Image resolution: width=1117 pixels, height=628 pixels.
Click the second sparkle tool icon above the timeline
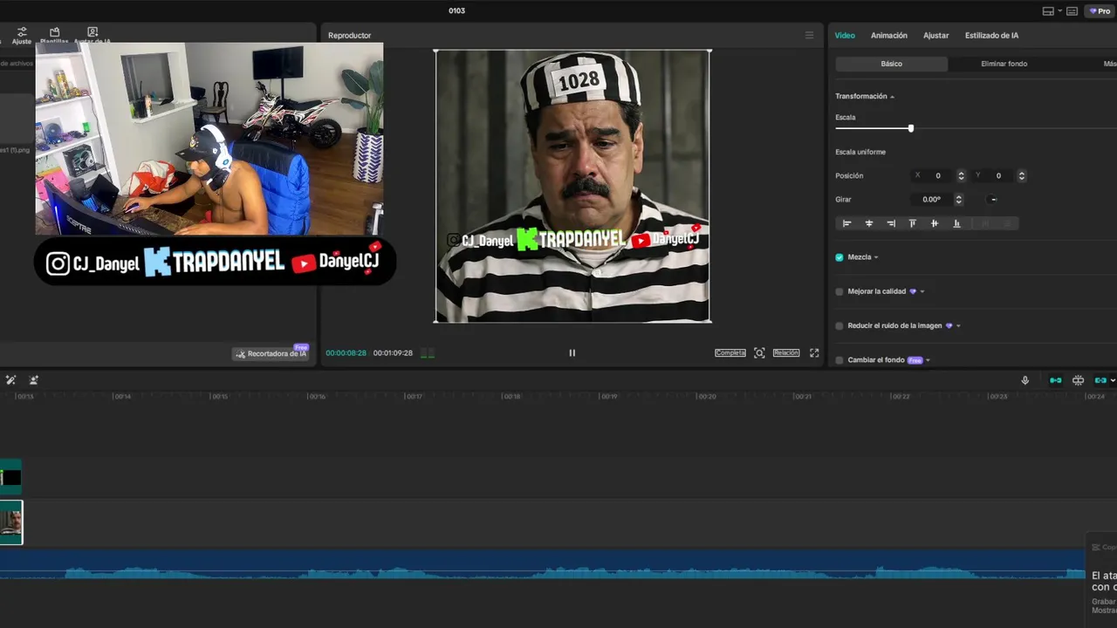tap(33, 380)
